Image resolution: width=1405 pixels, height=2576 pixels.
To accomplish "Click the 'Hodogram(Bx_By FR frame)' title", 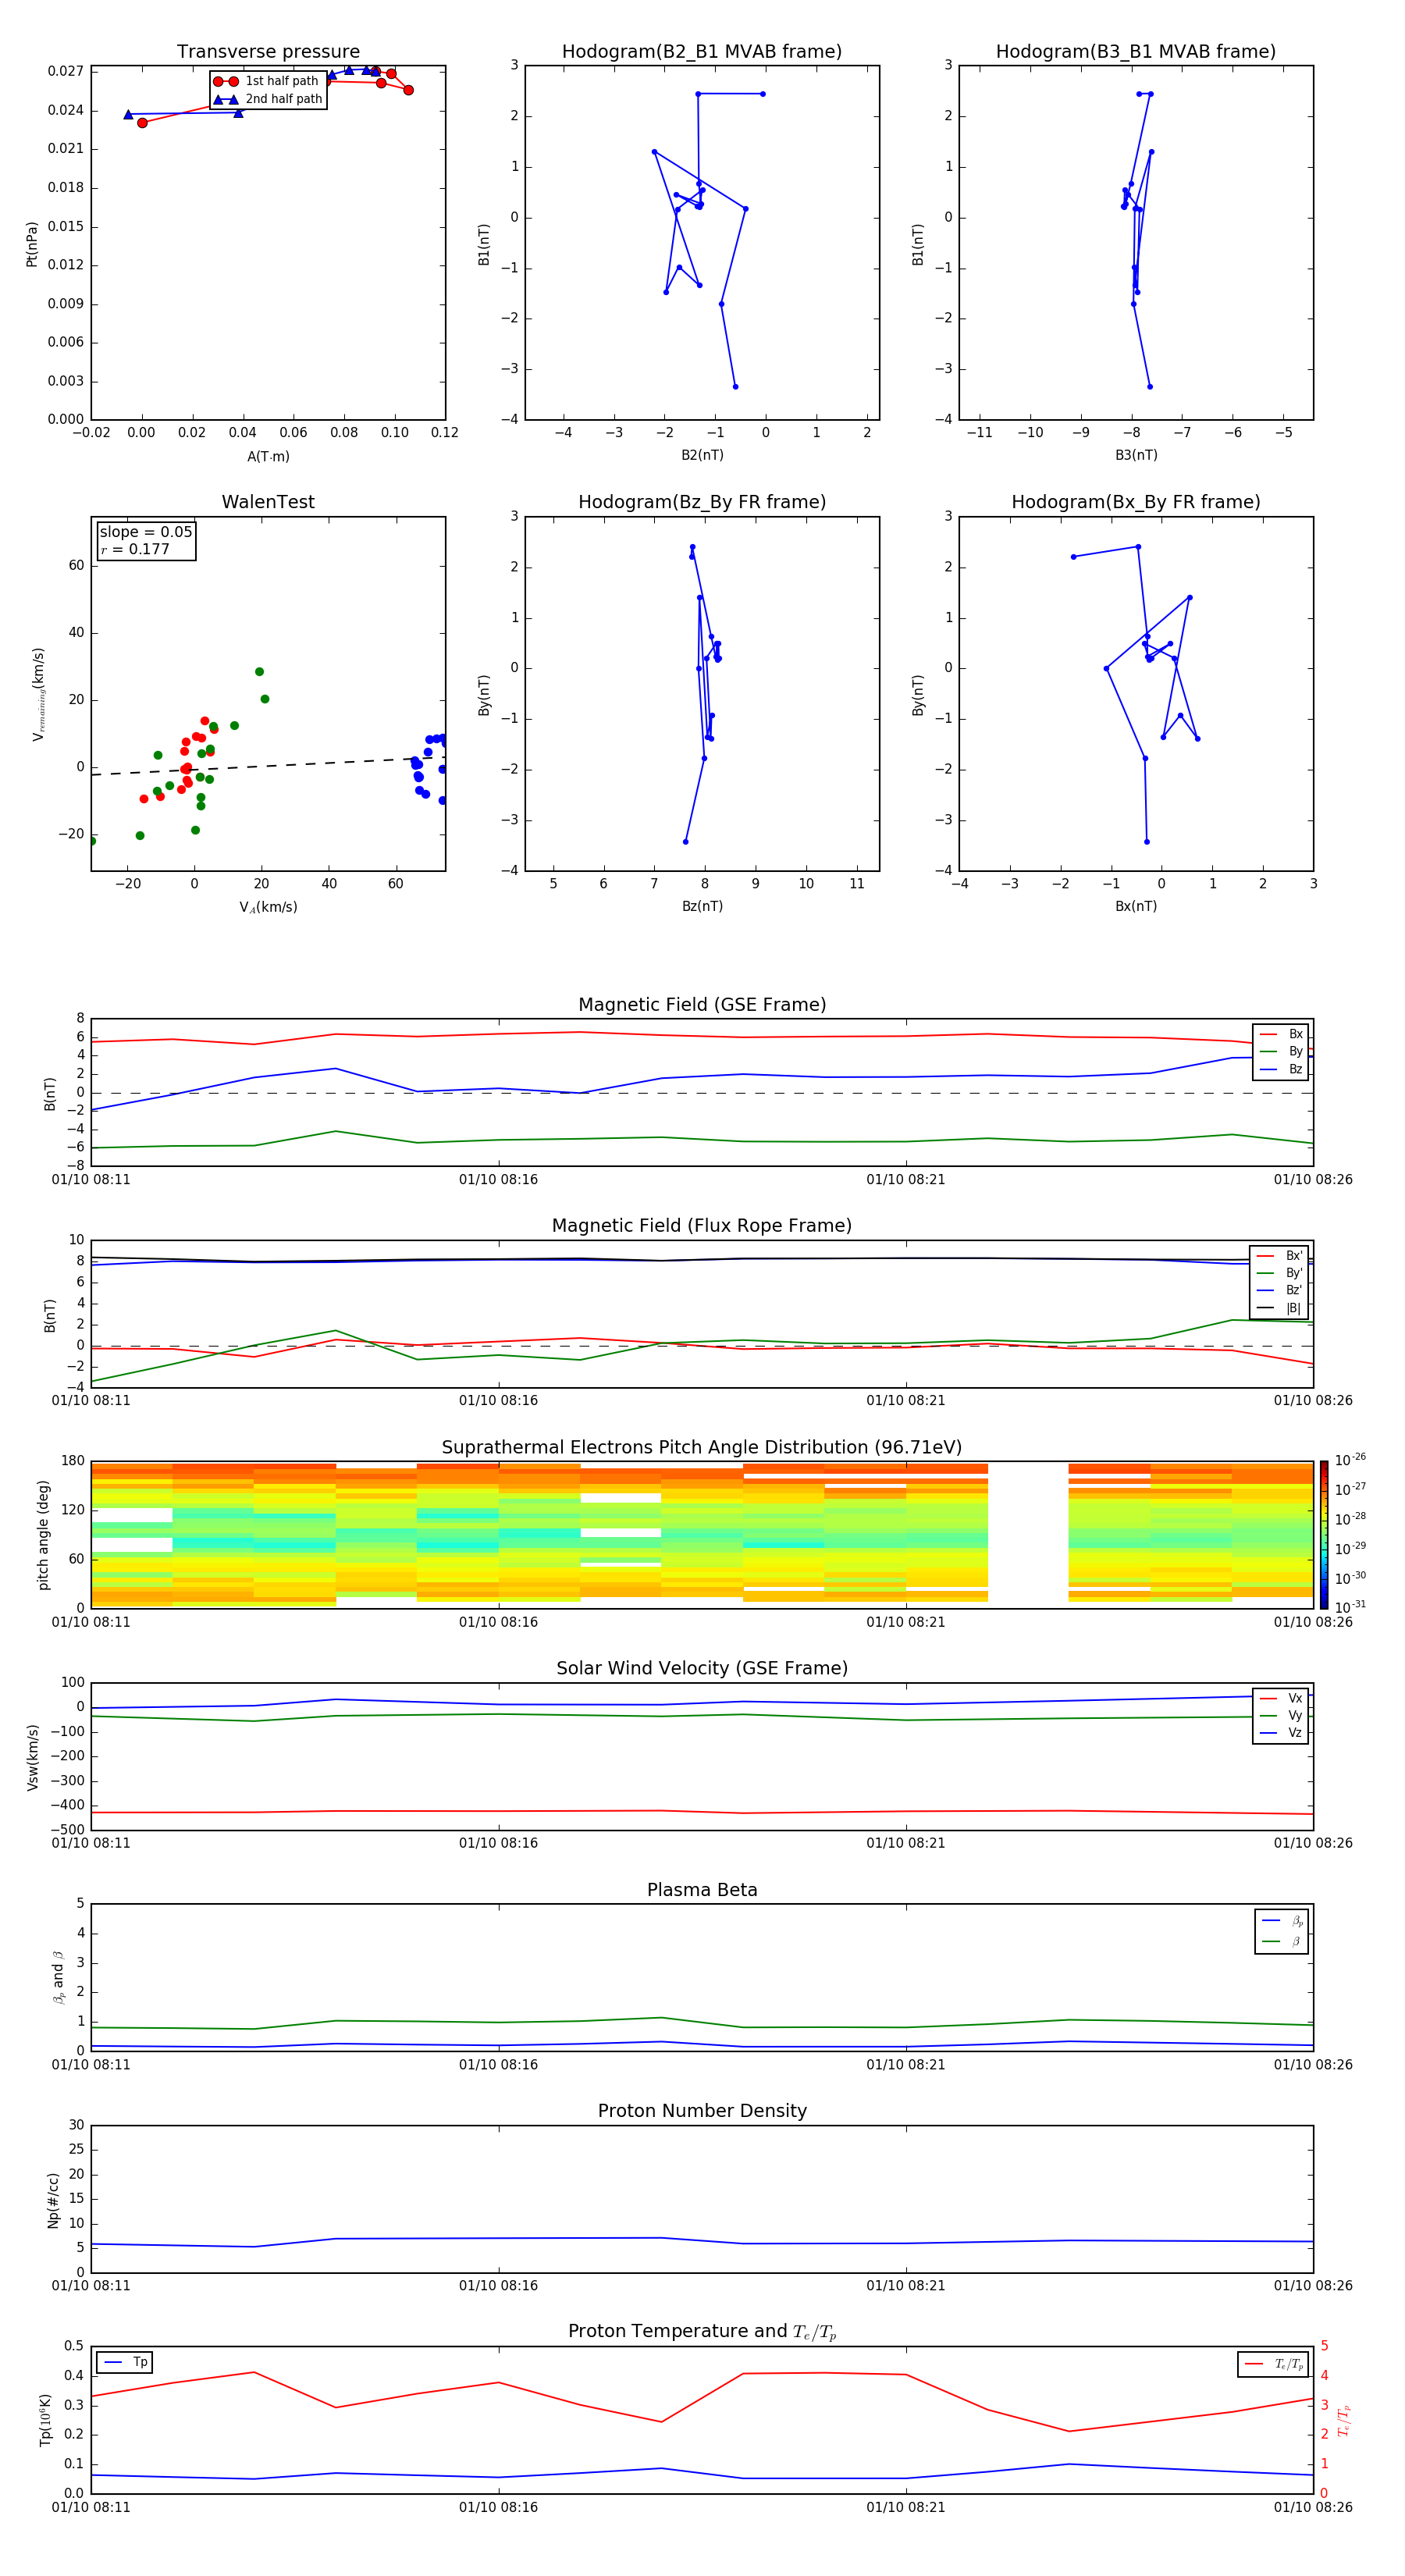I will [x=1136, y=502].
